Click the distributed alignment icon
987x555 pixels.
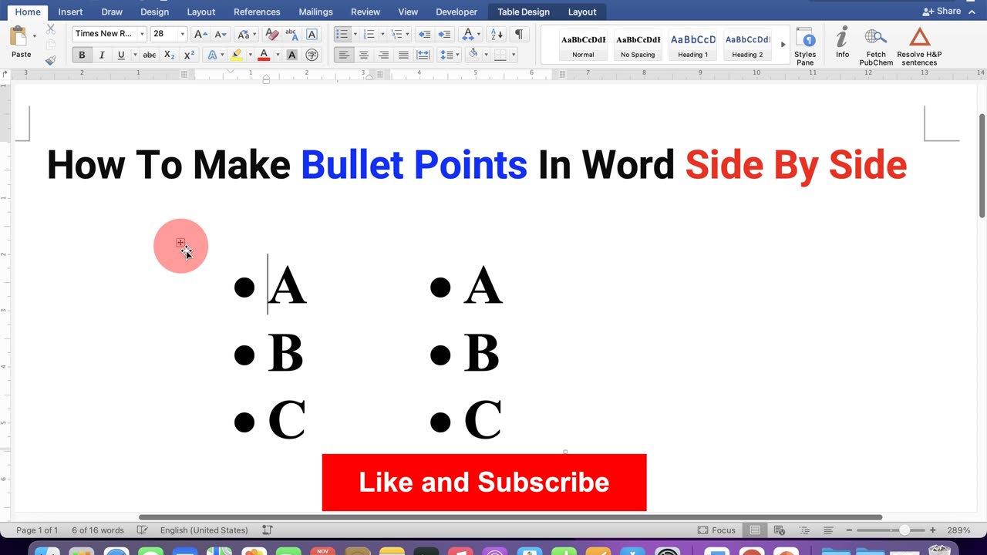[x=423, y=55]
